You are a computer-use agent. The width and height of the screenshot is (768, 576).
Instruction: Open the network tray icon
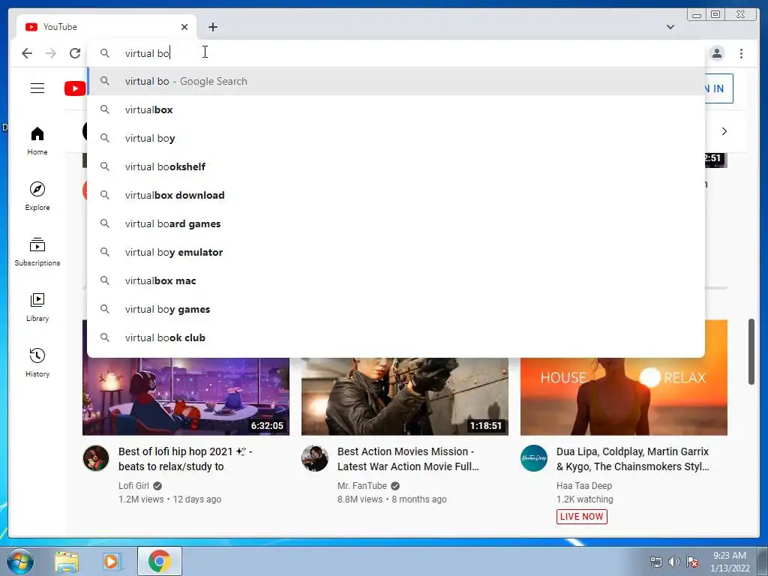point(655,562)
